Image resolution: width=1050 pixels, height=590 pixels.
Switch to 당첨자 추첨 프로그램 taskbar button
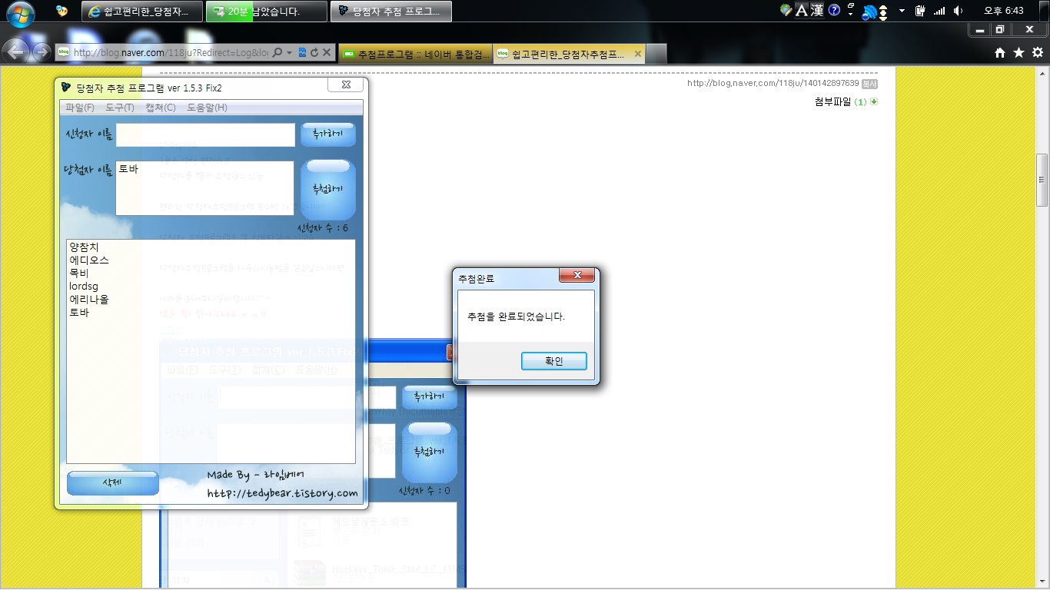click(391, 12)
